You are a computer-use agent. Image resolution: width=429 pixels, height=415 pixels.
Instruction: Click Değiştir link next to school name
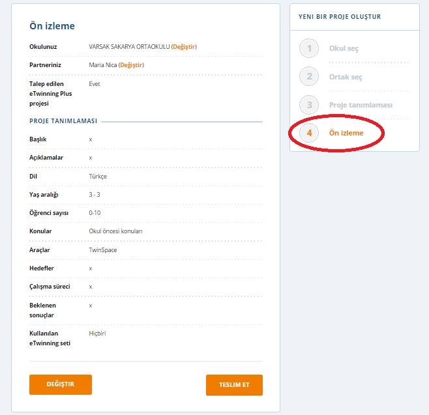point(184,47)
